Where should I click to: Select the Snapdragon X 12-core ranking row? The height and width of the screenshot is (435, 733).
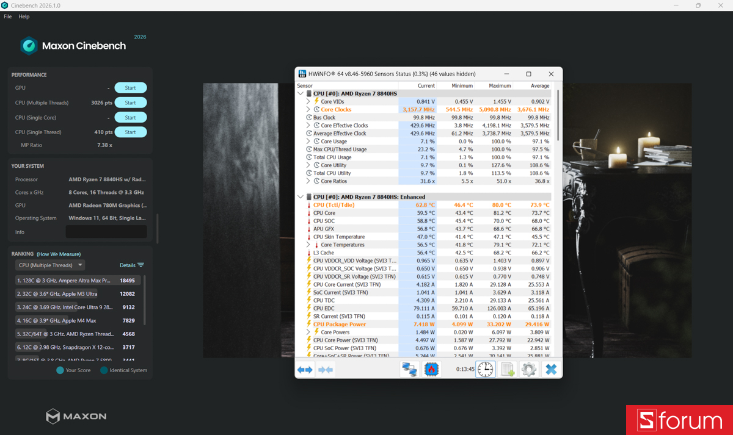(x=78, y=347)
